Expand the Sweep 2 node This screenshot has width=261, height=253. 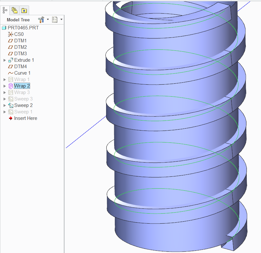[x=5, y=105]
